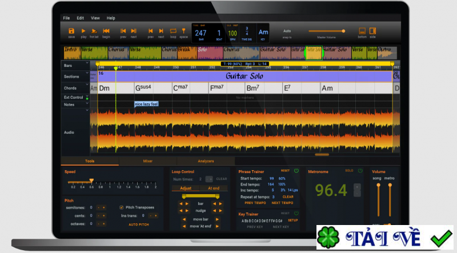This screenshot has height=253, width=457.
Task: Open the Edit menu
Action: click(80, 18)
